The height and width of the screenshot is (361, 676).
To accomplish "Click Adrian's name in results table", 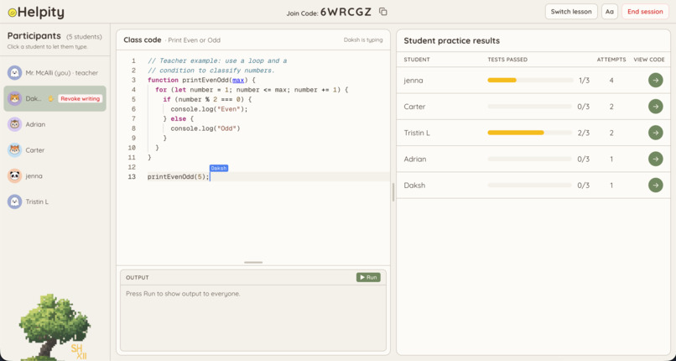I will [415, 160].
